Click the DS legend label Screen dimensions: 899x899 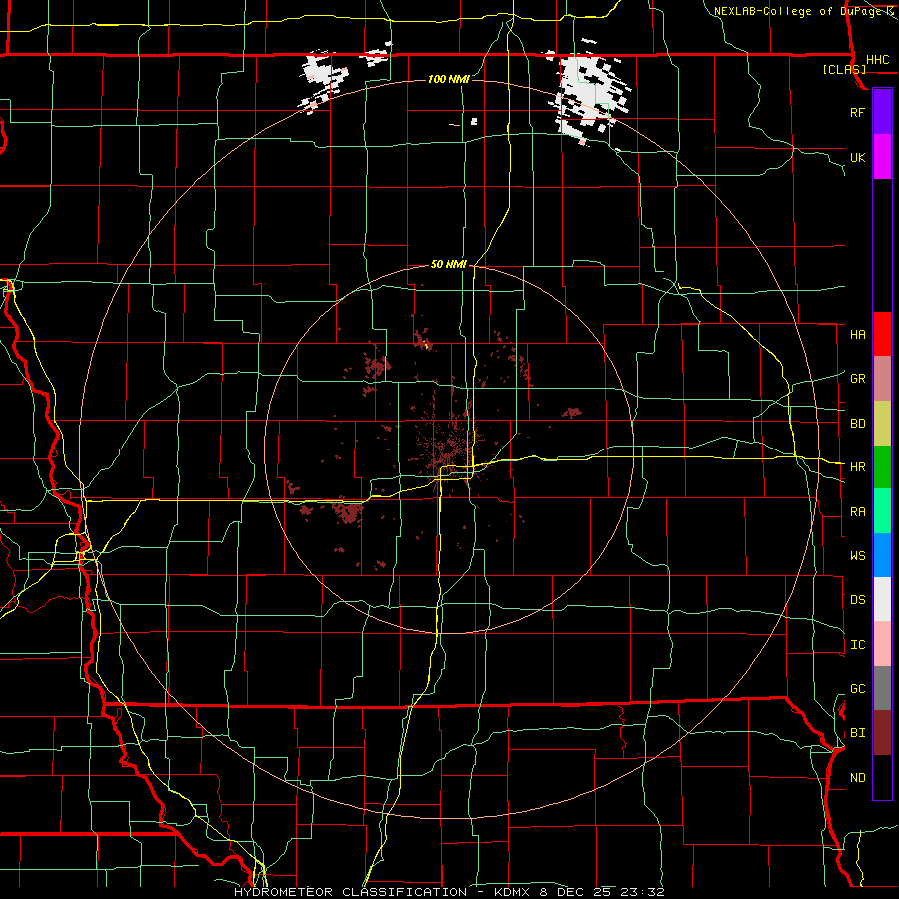tap(857, 600)
